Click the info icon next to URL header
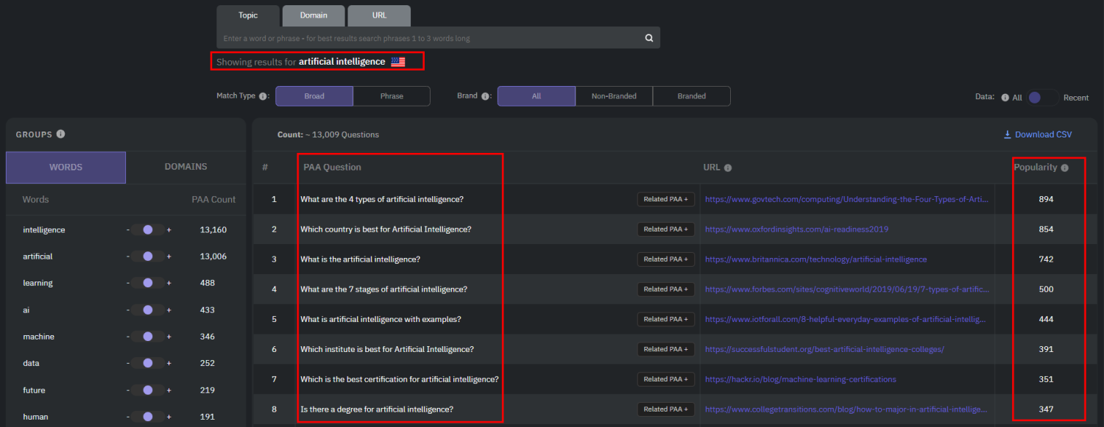This screenshot has height=427, width=1104. pos(729,167)
